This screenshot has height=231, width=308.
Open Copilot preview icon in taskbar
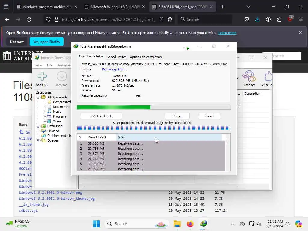point(298,224)
